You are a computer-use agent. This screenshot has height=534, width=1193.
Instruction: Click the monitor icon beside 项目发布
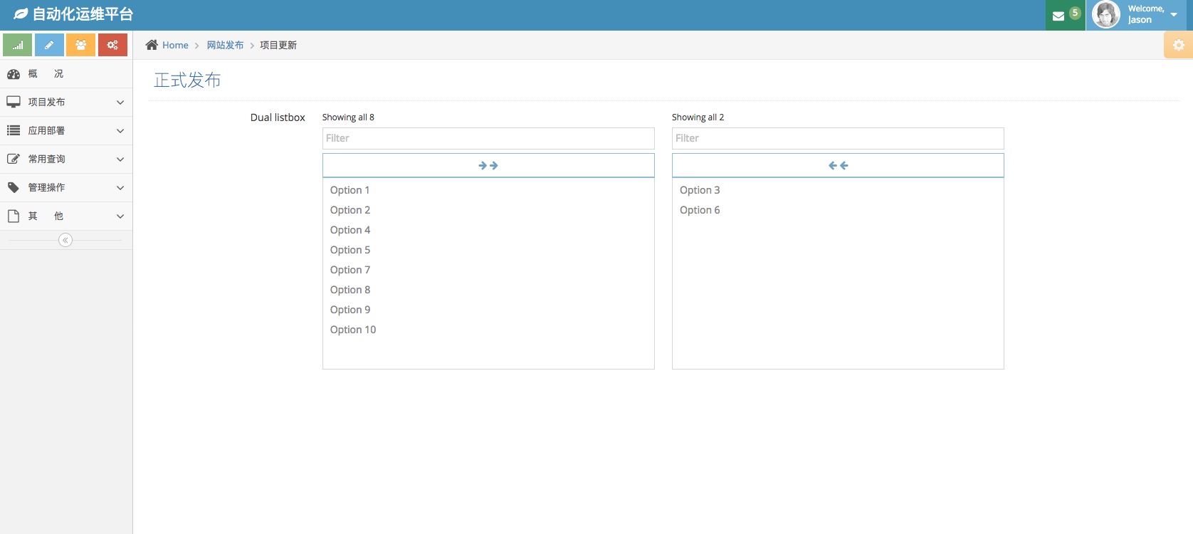(14, 103)
